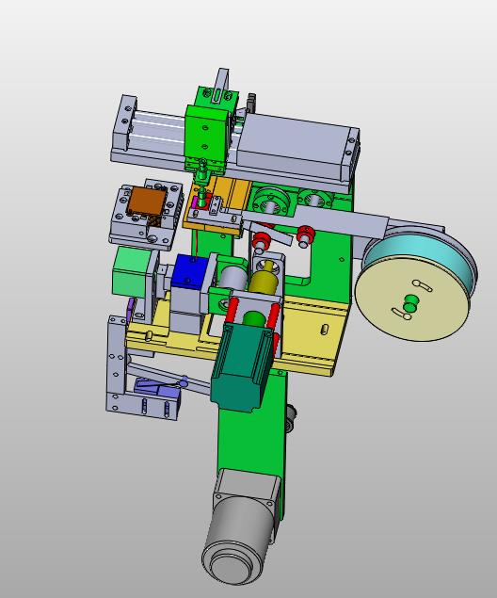Screen dimensions: 497x598
Task: Select the brown square chip in the fixture
Action: 146,202
